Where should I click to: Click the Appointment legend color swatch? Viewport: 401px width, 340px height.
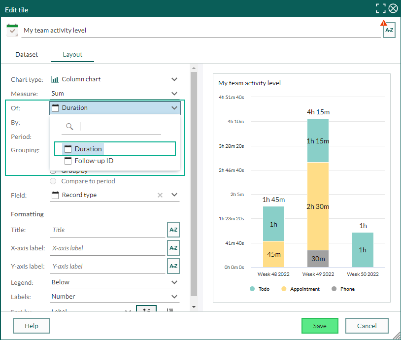pos(284,289)
